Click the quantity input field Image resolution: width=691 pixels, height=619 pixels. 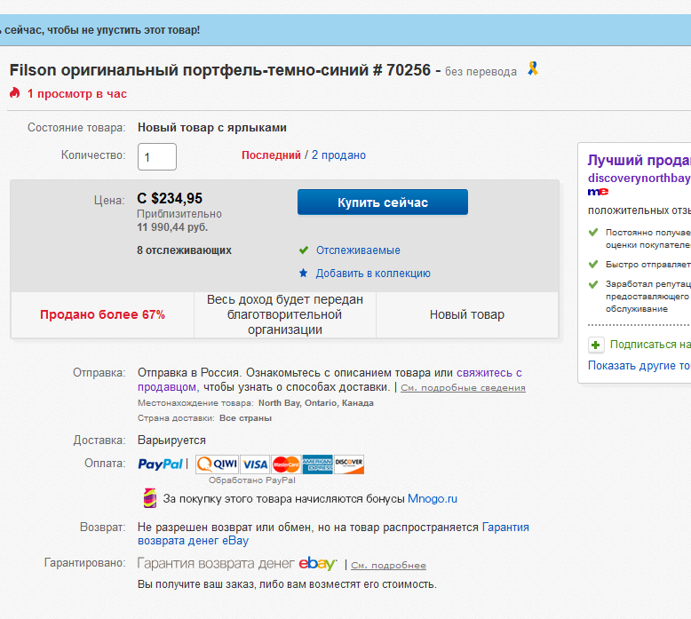(157, 156)
